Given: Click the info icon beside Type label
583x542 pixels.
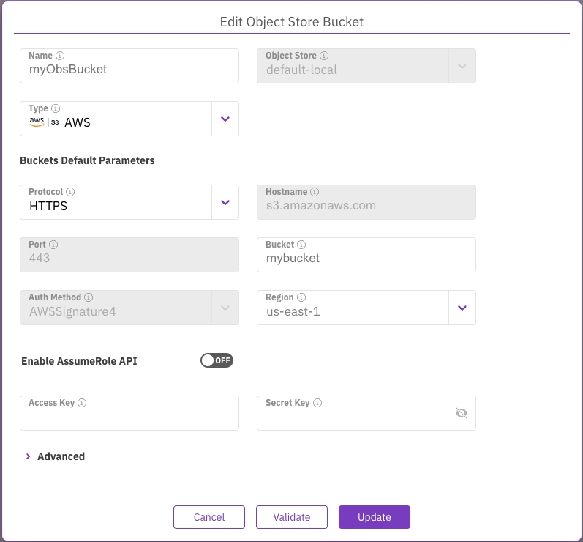Looking at the screenshot, I should pos(56,108).
